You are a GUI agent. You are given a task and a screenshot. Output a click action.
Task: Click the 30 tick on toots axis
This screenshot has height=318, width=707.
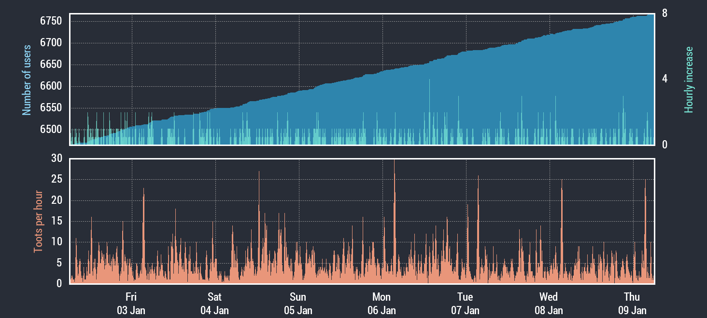tap(57, 159)
